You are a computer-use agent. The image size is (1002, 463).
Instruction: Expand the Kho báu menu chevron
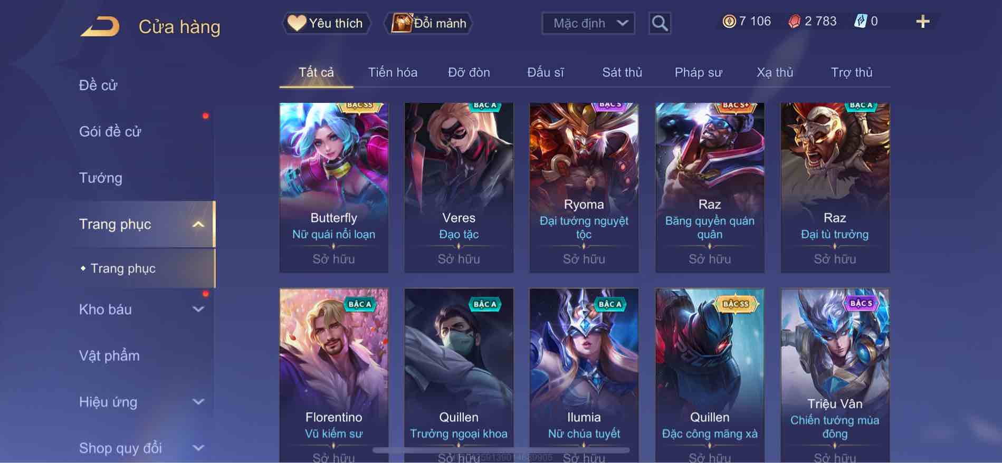click(x=198, y=310)
